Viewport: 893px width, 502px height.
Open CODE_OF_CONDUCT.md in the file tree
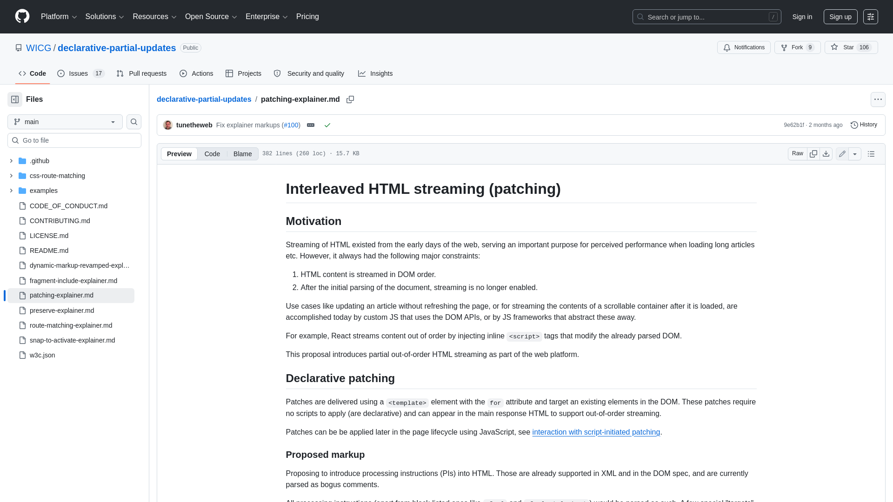pyautogui.click(x=68, y=206)
